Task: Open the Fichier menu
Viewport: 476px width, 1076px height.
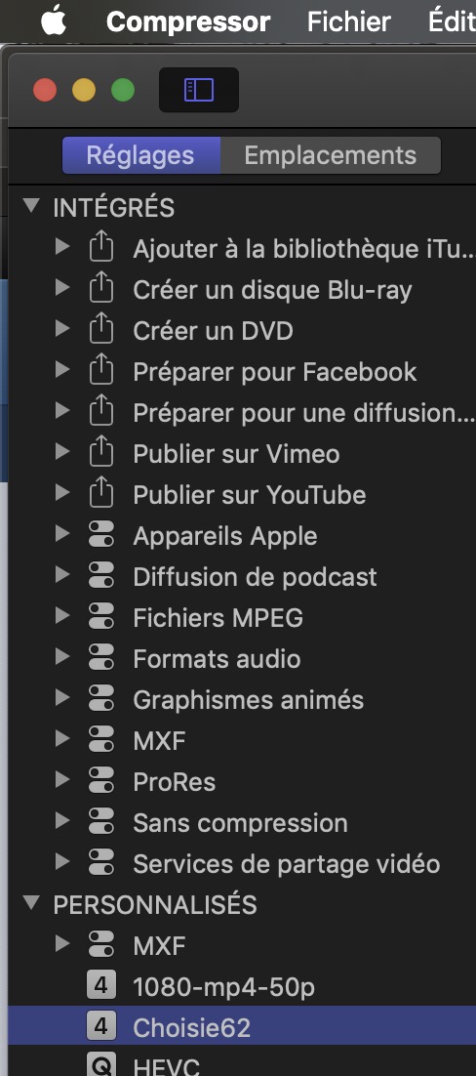Action: [x=349, y=21]
